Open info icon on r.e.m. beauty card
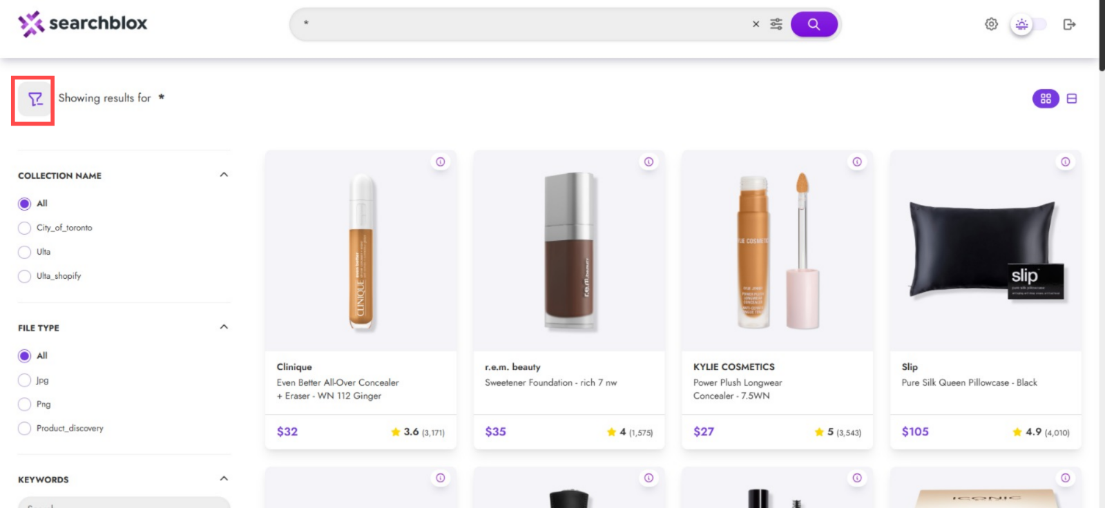 648,162
